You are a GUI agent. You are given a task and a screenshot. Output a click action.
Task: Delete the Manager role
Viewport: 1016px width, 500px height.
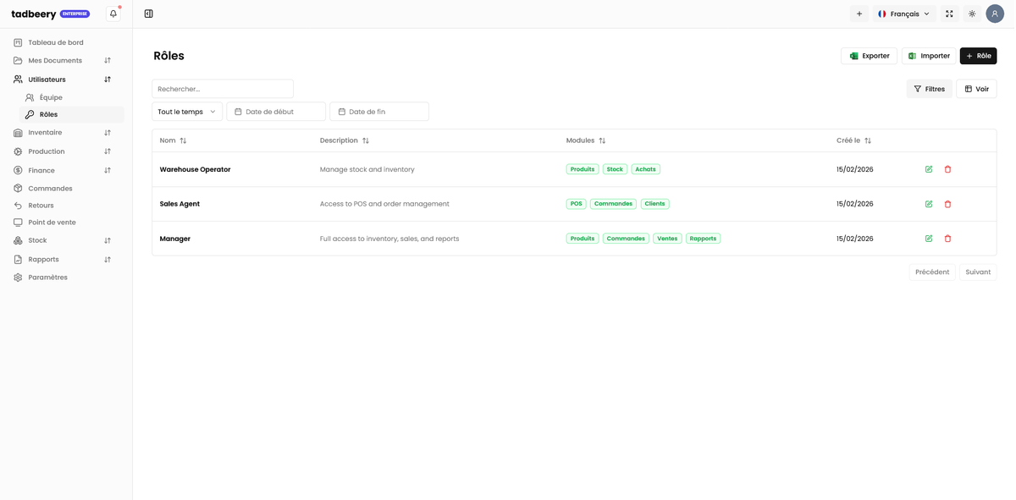[x=947, y=239]
